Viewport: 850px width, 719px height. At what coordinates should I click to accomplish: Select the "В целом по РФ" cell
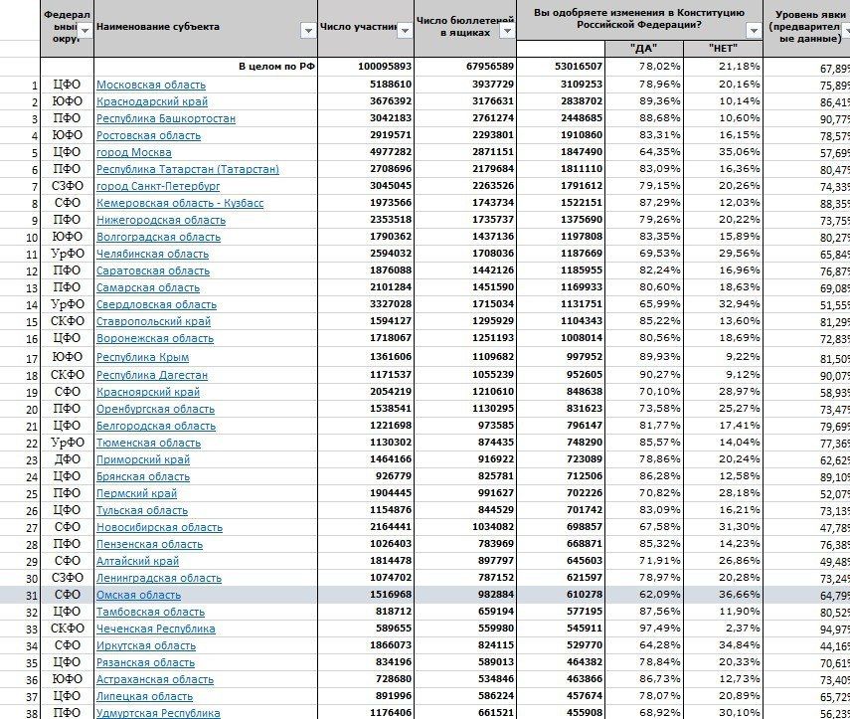(206, 67)
